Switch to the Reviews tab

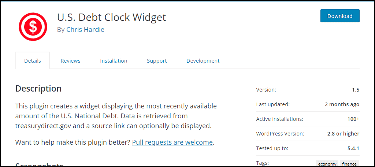pyautogui.click(x=71, y=61)
